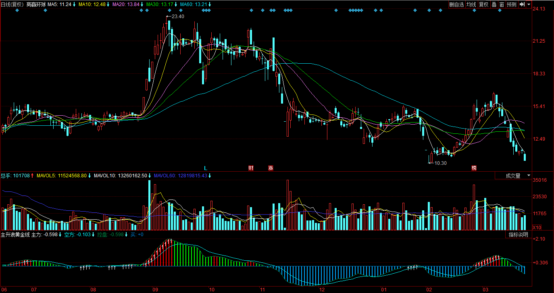Toggle the 复权 price adjustment button

483,4
